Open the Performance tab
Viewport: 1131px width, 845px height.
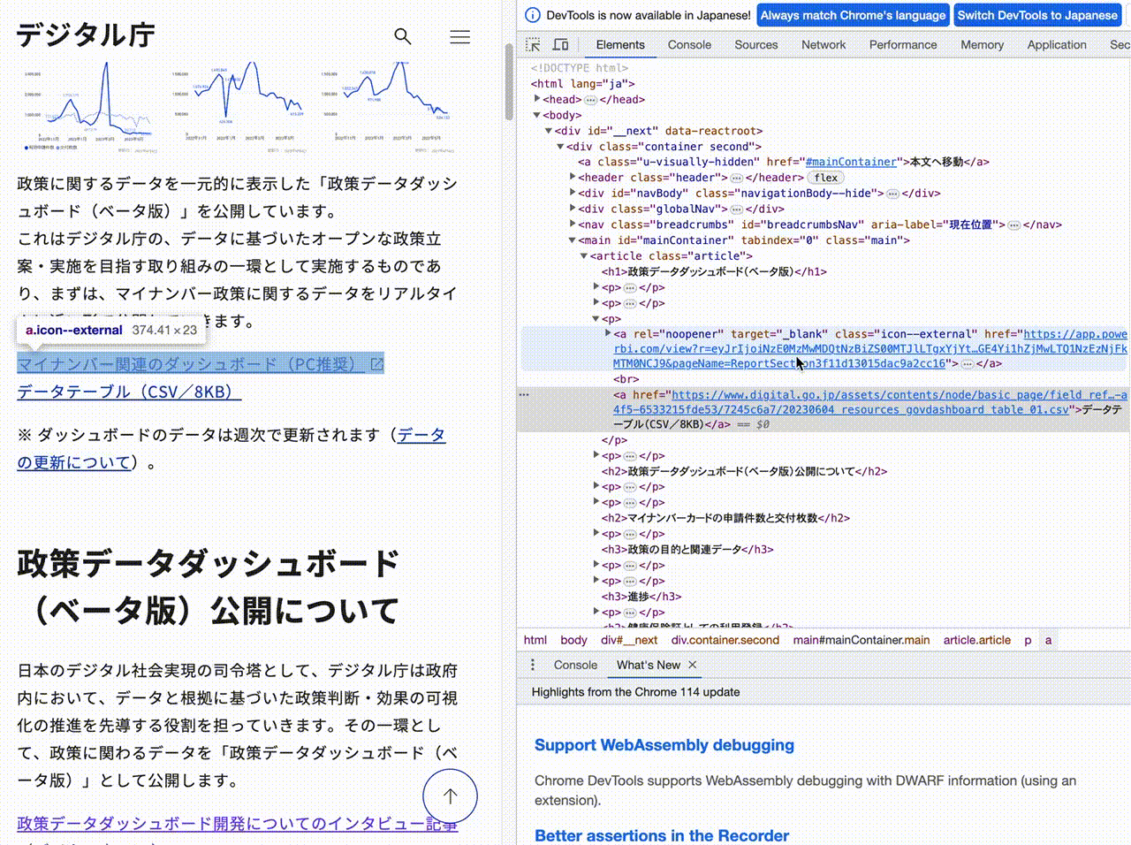pos(903,44)
